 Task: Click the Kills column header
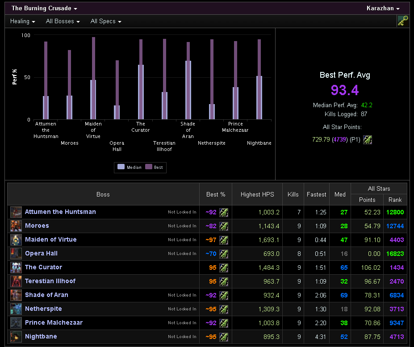(x=293, y=194)
